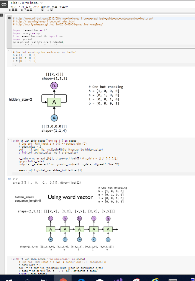Open the 도움말 (Help) menu
Viewport: 195px width, 281px height.
tap(63, 7)
